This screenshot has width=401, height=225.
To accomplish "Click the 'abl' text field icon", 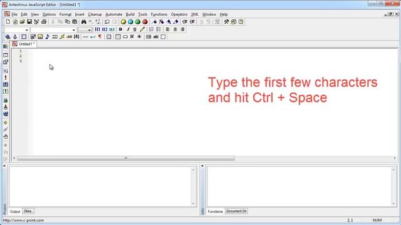I will tap(156, 37).
